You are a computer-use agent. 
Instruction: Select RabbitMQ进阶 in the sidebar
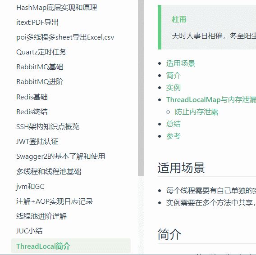coord(40,82)
